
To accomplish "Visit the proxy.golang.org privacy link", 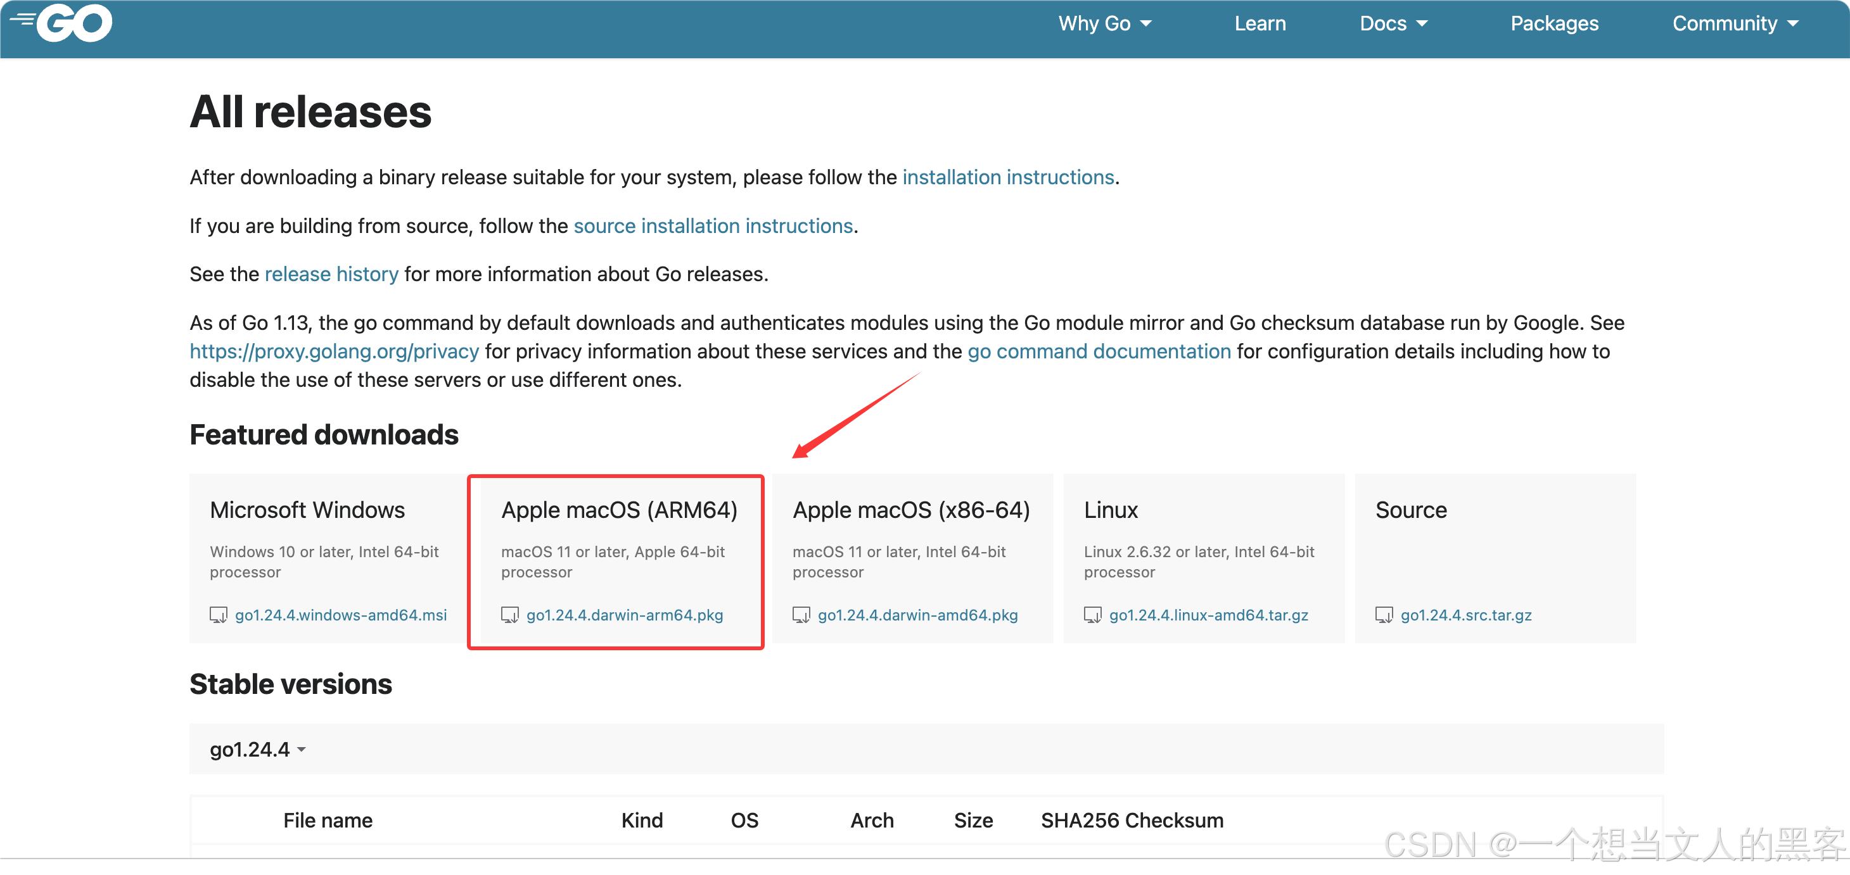I will click(x=334, y=351).
